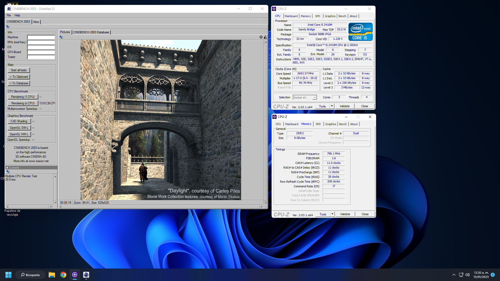Click the picture vertical scrollbar down arrow
The width and height of the screenshot is (500, 281).
tap(266, 202)
